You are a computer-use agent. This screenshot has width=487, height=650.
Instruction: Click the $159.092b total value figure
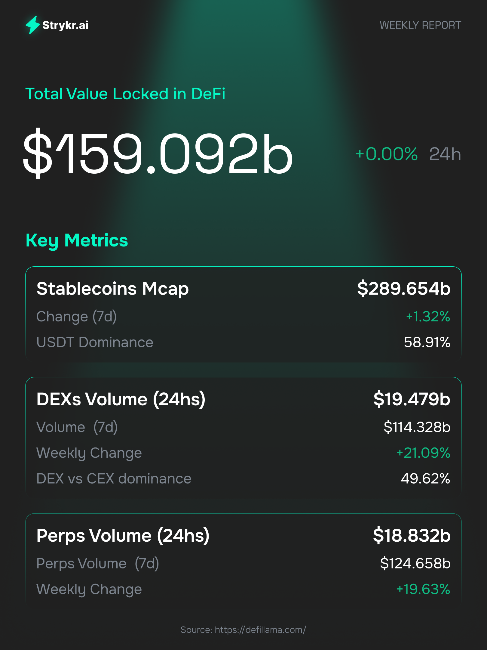click(158, 154)
